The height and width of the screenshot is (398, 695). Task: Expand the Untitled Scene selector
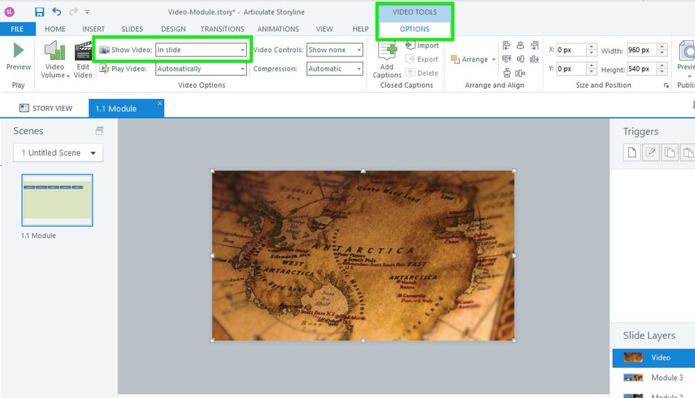[x=58, y=152]
